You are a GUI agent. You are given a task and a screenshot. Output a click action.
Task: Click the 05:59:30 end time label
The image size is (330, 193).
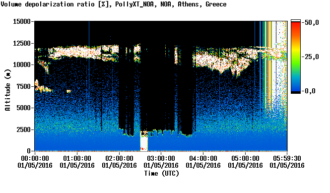click(x=287, y=158)
